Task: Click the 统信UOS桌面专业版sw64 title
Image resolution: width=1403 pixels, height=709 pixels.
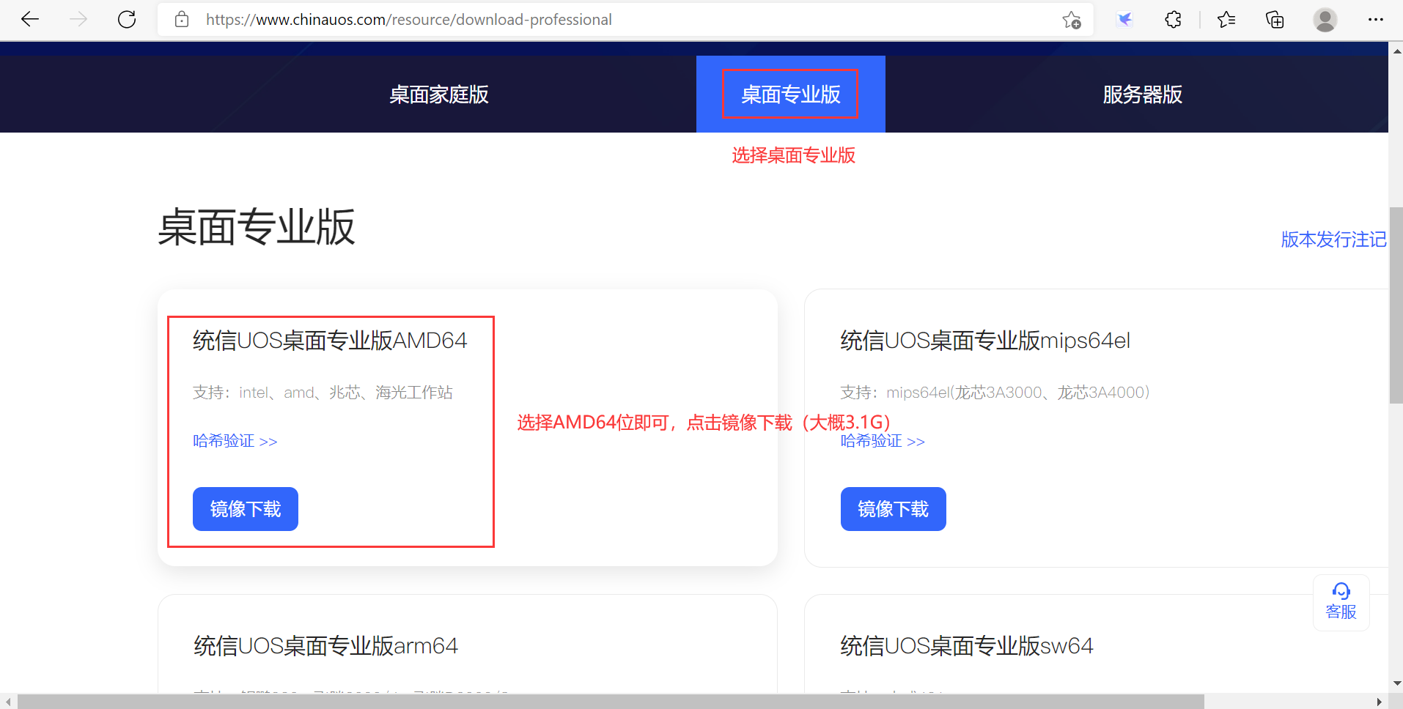Action: 966,646
